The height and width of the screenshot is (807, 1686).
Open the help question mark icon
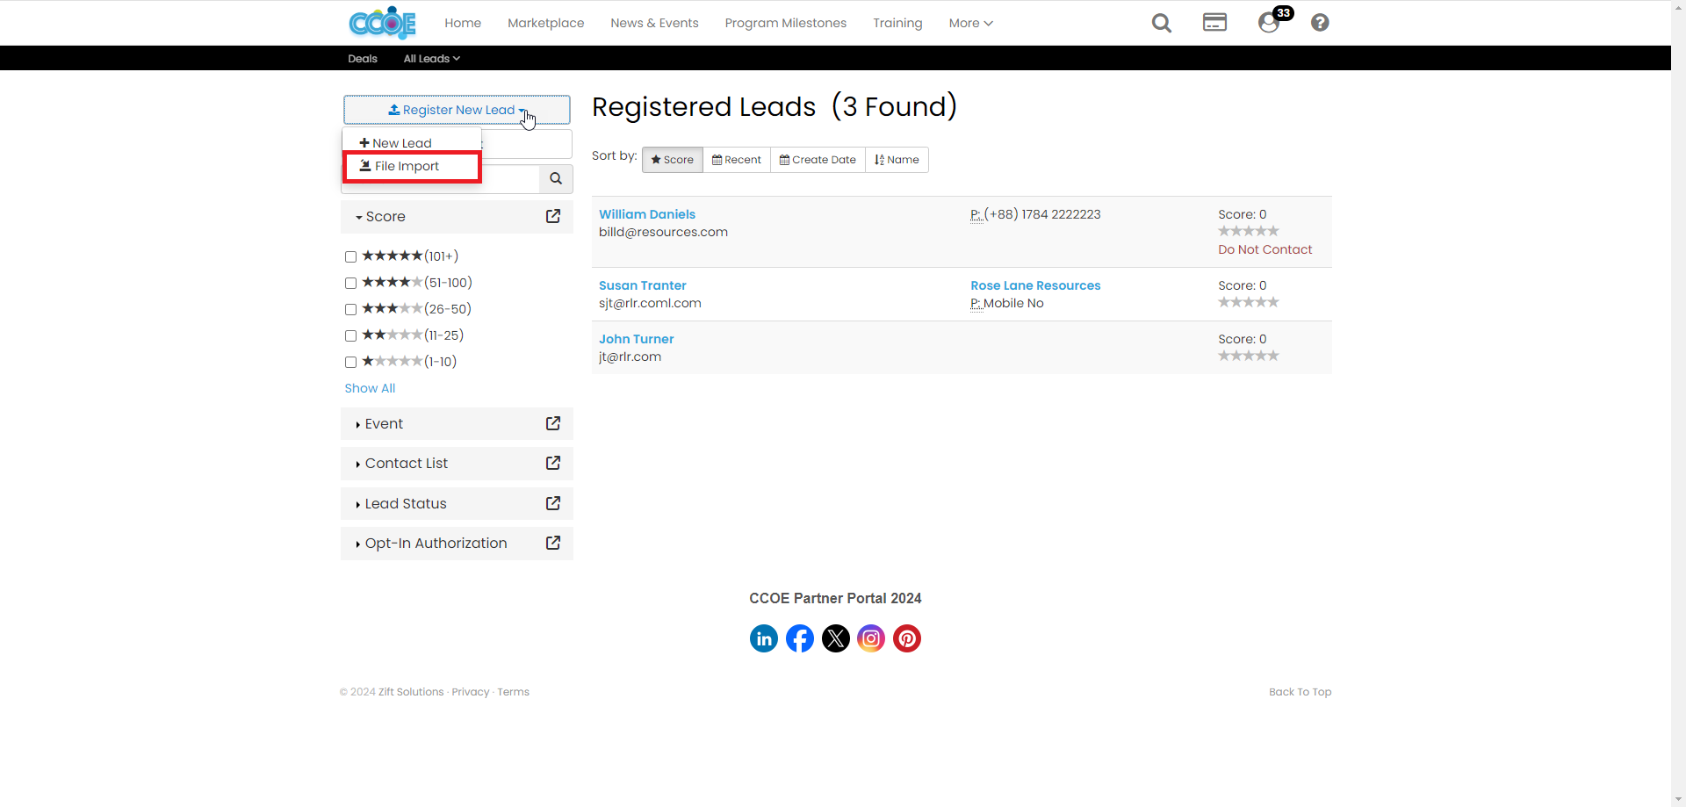click(x=1320, y=23)
